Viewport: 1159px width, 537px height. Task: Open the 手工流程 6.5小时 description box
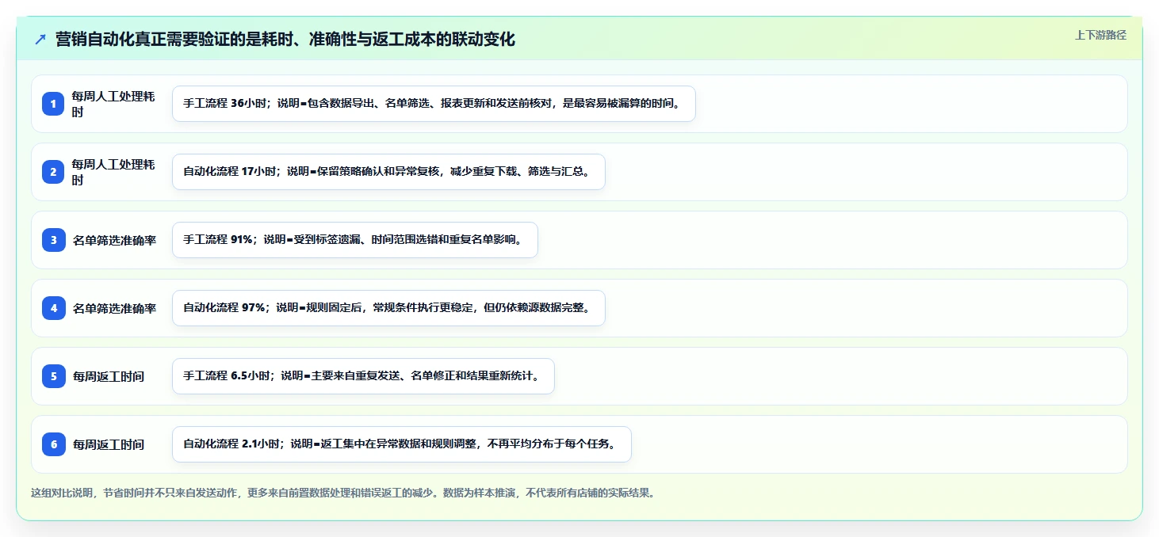click(363, 376)
